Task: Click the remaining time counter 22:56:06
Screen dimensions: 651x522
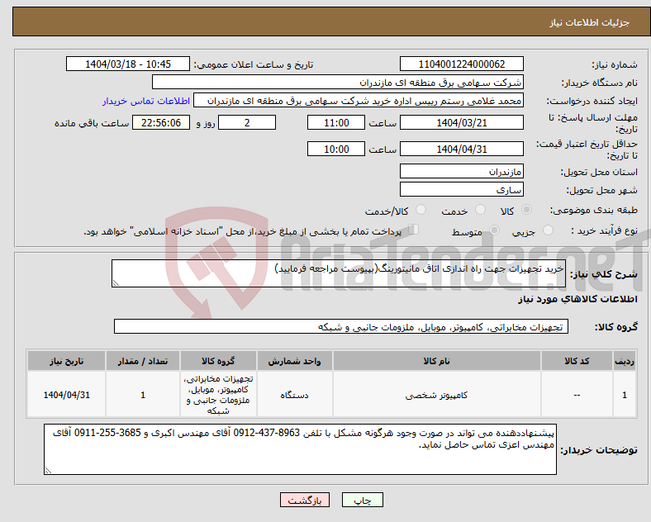Action: [161, 123]
